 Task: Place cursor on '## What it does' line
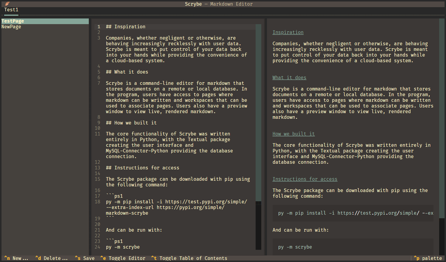tap(127, 72)
